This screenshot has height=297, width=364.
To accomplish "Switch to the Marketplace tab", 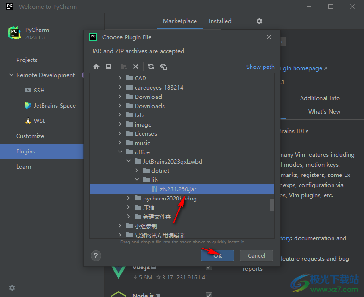I will tap(180, 21).
